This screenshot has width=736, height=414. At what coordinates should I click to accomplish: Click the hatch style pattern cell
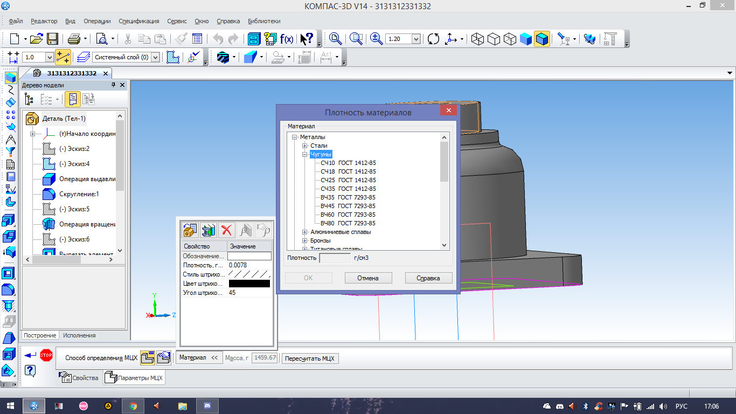point(249,274)
